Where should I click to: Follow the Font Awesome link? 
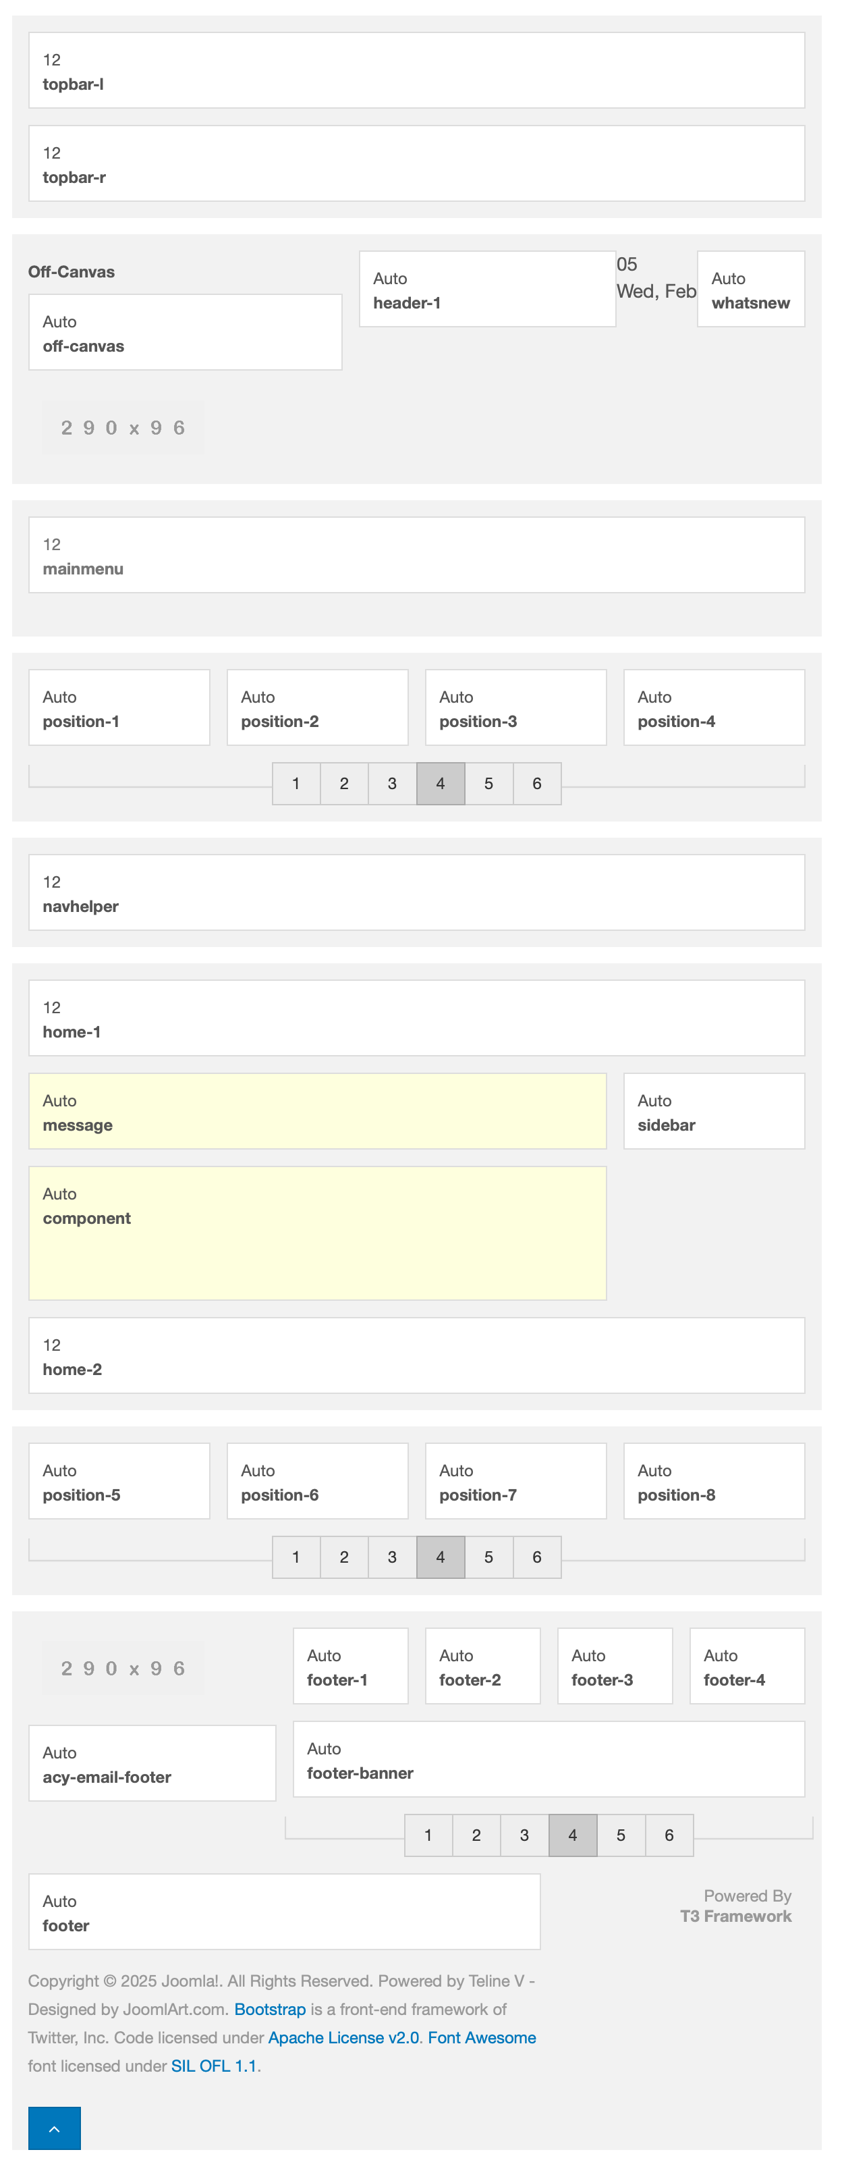point(482,2037)
